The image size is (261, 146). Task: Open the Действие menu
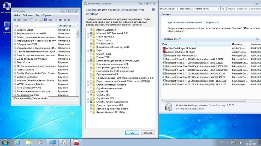[28, 15]
